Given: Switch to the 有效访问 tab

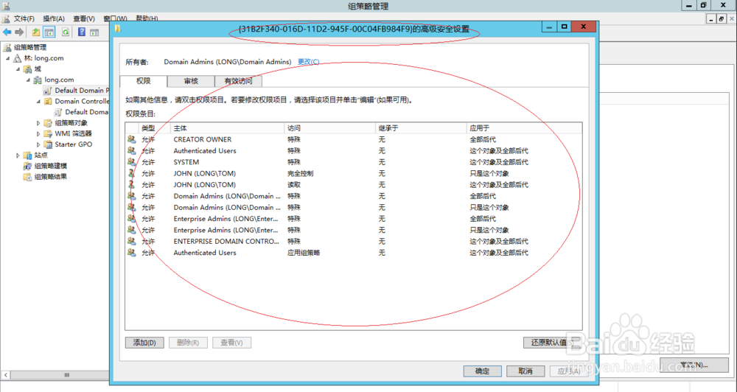Looking at the screenshot, I should pos(238,81).
